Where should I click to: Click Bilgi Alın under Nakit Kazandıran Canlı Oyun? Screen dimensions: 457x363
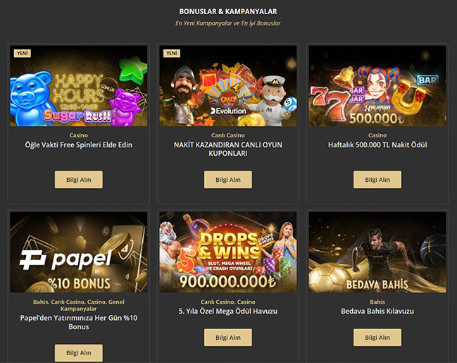click(228, 180)
